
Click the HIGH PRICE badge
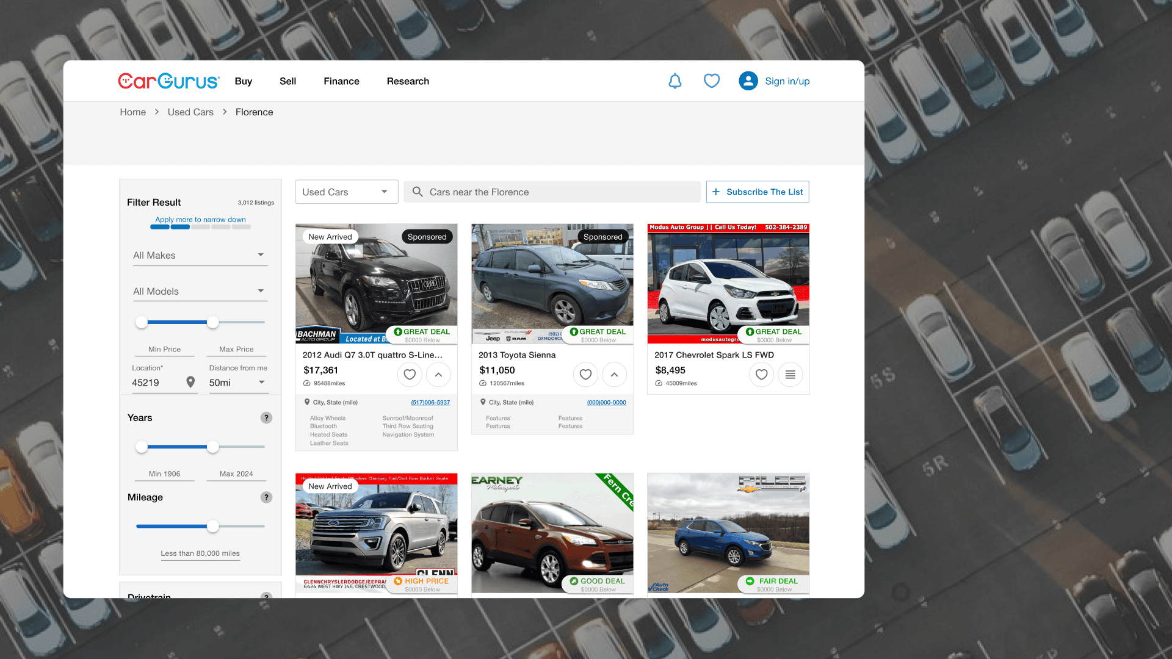coord(422,585)
